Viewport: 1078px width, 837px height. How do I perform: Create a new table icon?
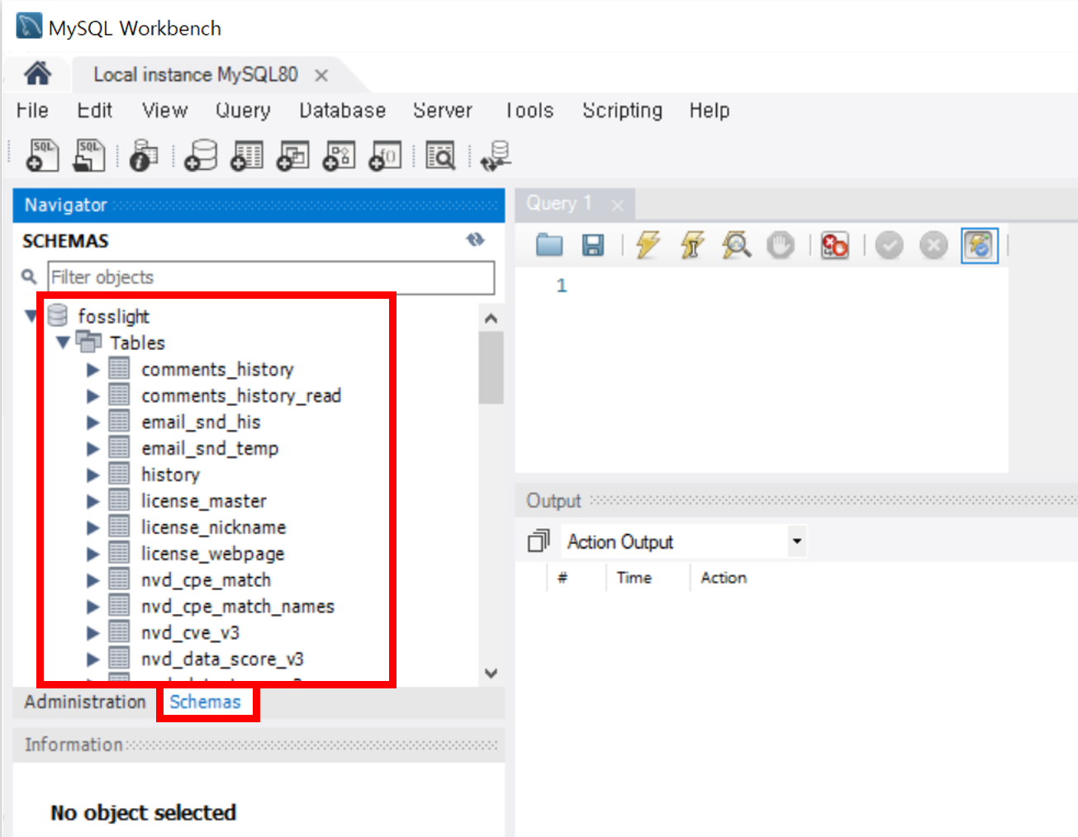pos(246,155)
